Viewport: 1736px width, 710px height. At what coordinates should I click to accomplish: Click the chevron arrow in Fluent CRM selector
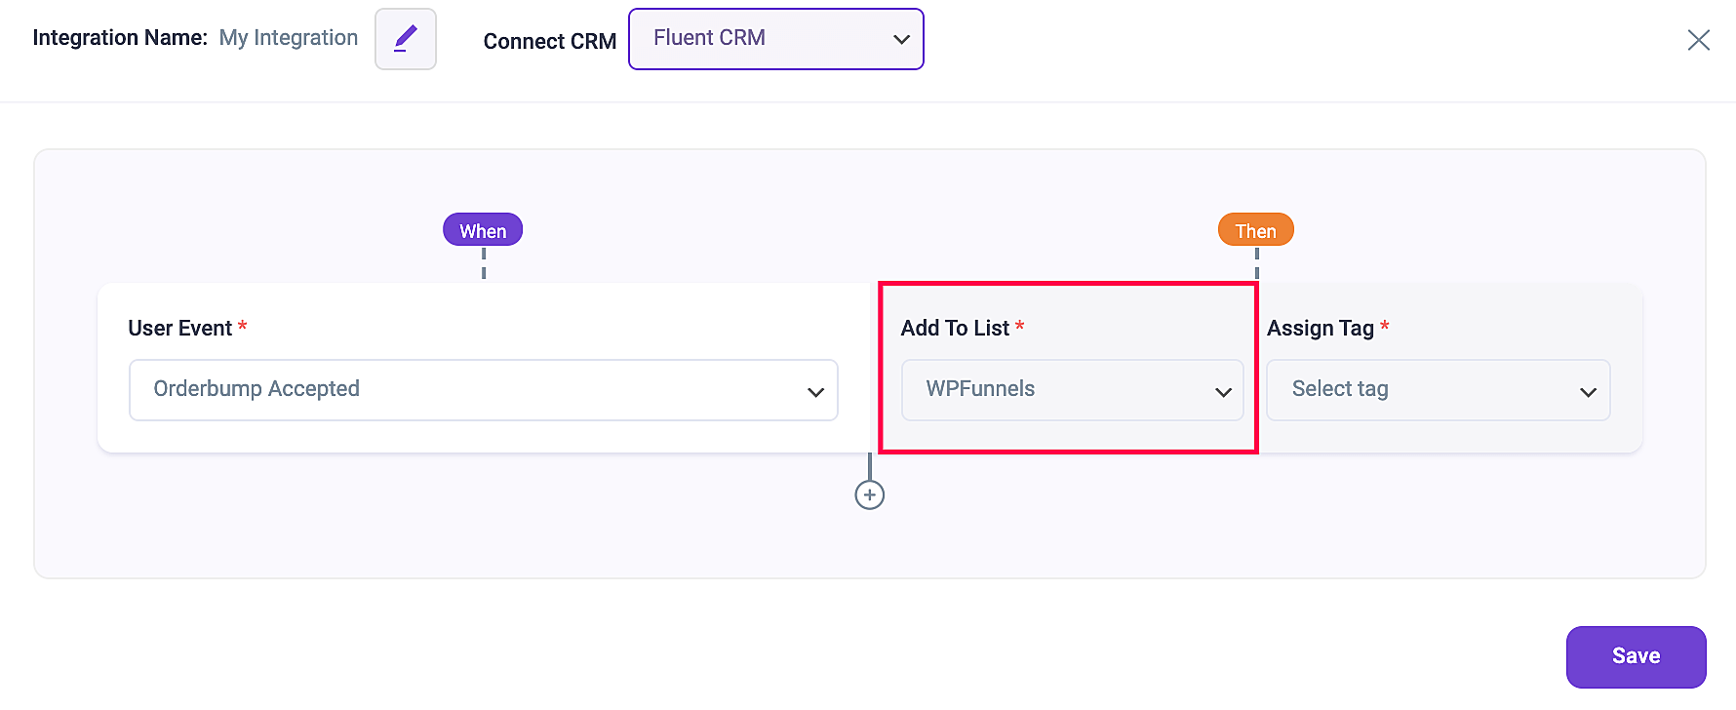pos(901,40)
